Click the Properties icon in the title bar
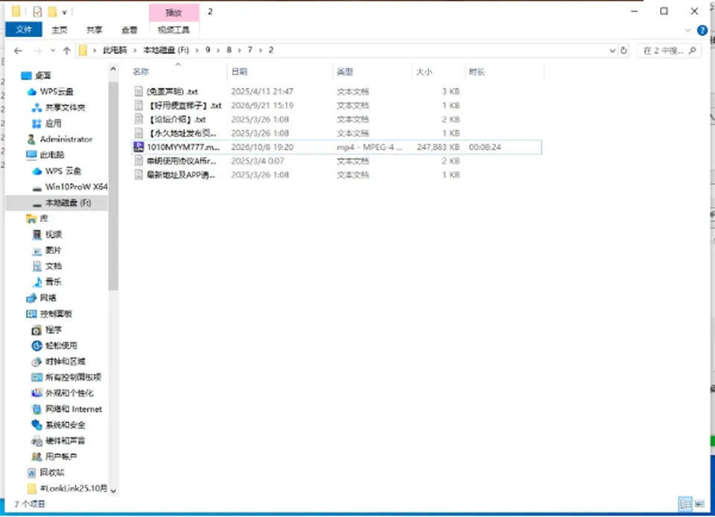Image resolution: width=715 pixels, height=517 pixels. point(37,12)
